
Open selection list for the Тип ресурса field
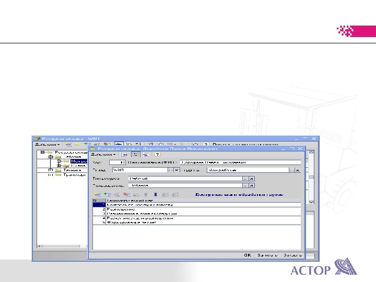coord(245,179)
